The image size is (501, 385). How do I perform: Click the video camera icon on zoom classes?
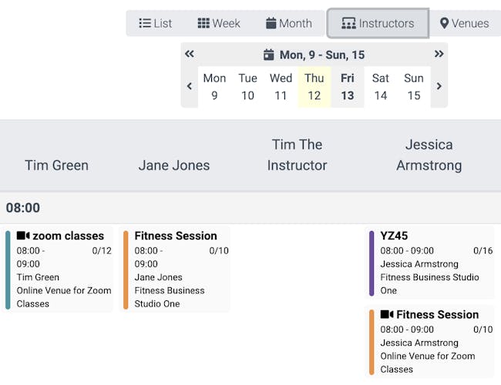click(x=22, y=236)
